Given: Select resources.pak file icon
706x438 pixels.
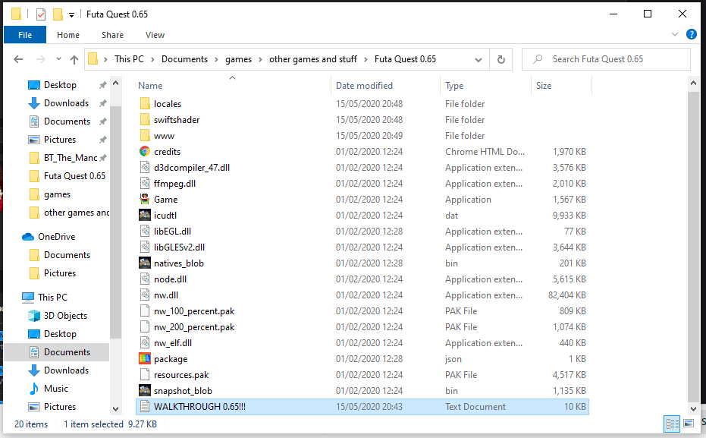Looking at the screenshot, I should coord(145,374).
